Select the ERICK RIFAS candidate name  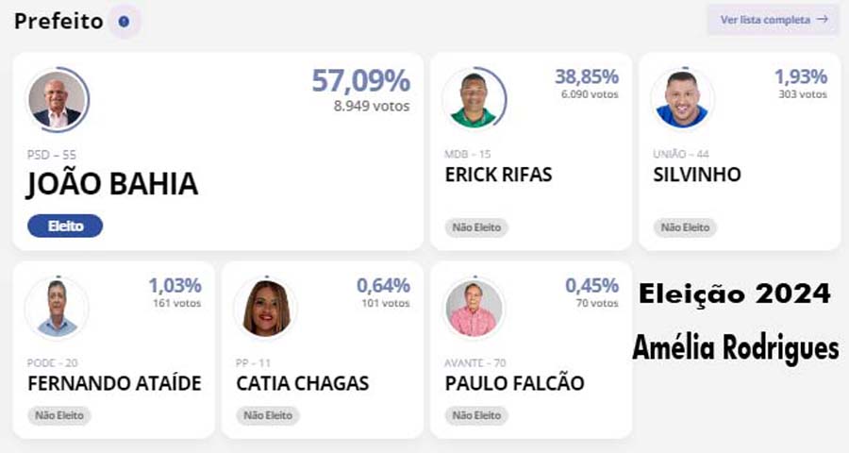pyautogui.click(x=498, y=176)
